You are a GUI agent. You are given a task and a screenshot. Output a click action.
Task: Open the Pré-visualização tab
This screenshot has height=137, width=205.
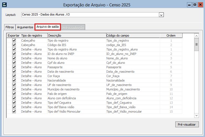point(73,27)
